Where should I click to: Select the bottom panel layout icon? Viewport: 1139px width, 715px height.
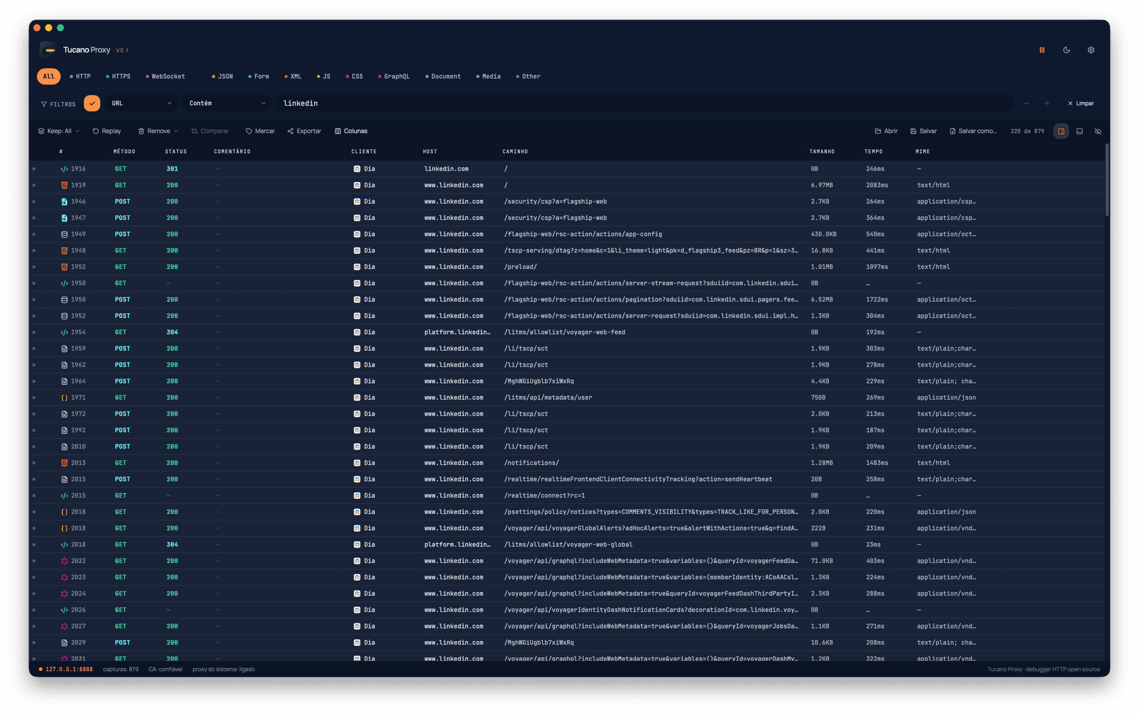[1079, 132]
